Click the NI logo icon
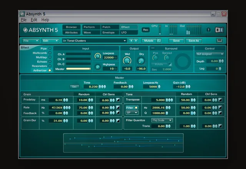Viewport: 246px width, 169px height. pyautogui.click(x=219, y=30)
